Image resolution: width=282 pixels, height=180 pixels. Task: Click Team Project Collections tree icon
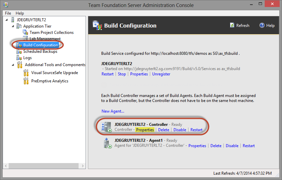[x=25, y=33]
